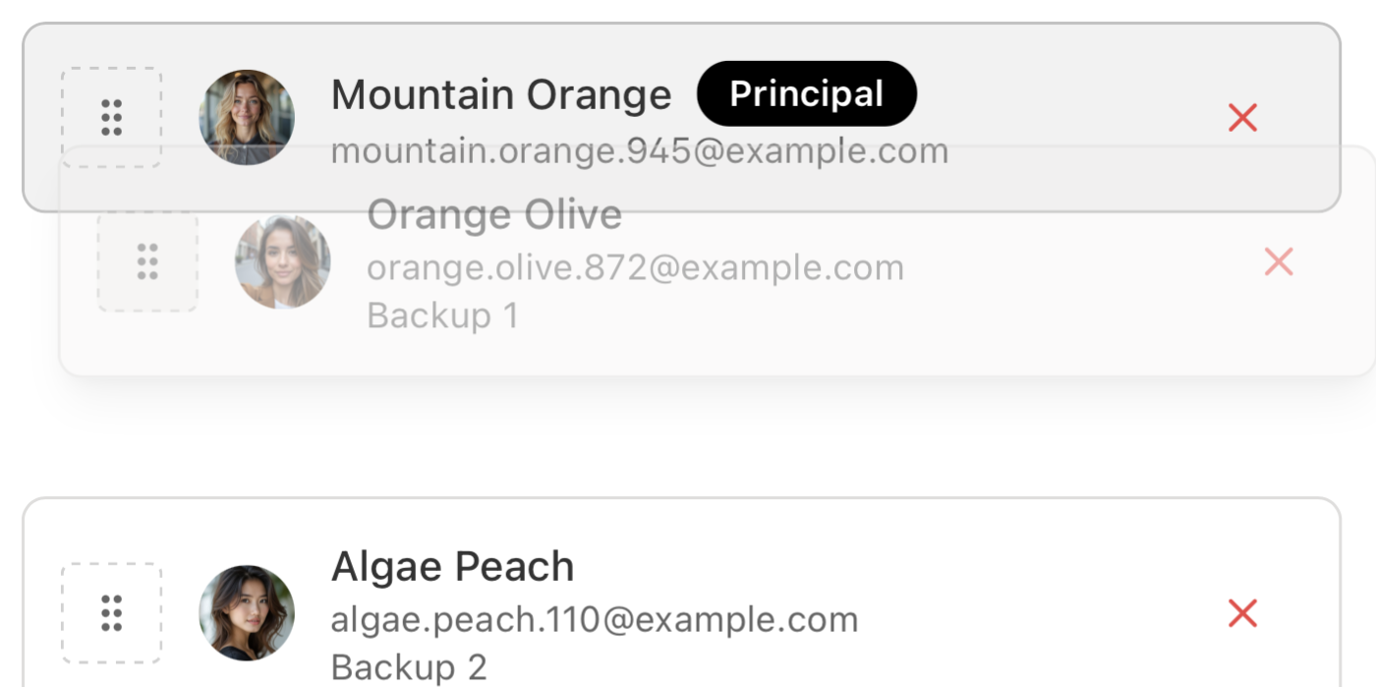The image size is (1376, 687).
Task: Click Mountain Orange's profile photo
Action: 247,118
